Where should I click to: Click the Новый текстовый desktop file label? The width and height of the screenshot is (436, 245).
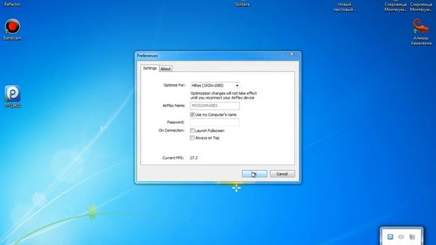(x=345, y=7)
